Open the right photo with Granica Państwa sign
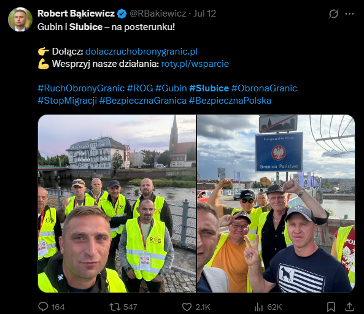364x314 pixels. (x=276, y=204)
